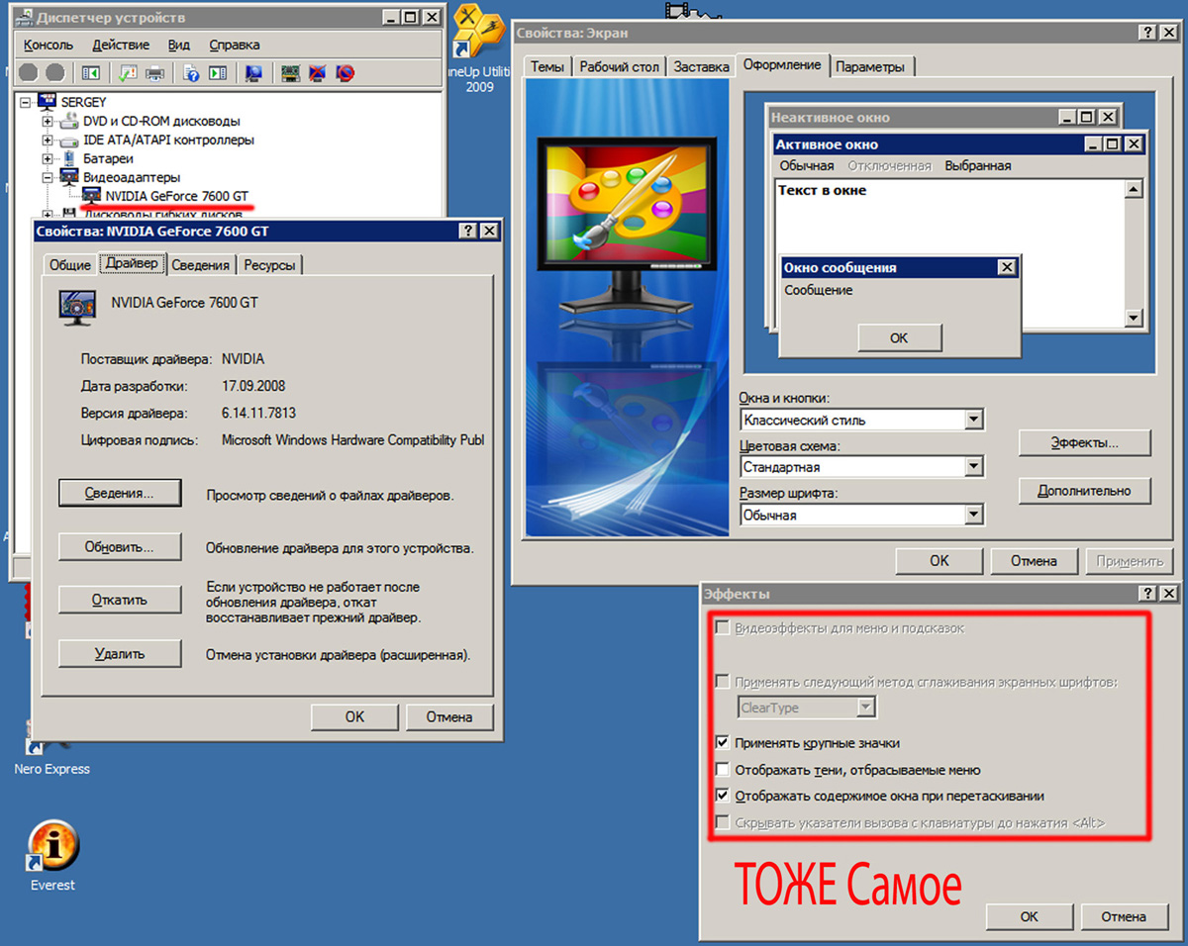The width and height of the screenshot is (1188, 946).
Task: Click the preview window scrollbar down arrow
Action: click(1135, 319)
